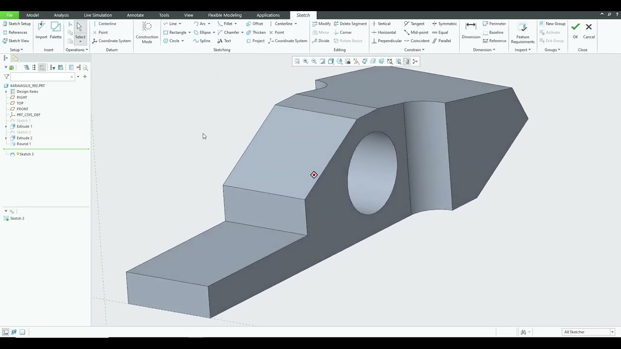
Task: Start the Spline tool
Action: [202, 41]
